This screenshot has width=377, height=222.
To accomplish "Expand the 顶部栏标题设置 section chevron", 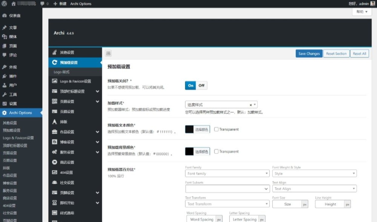I will coord(98,91).
